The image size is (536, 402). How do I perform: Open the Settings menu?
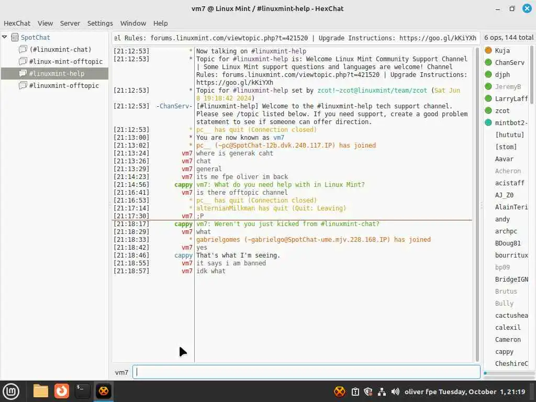coord(100,23)
